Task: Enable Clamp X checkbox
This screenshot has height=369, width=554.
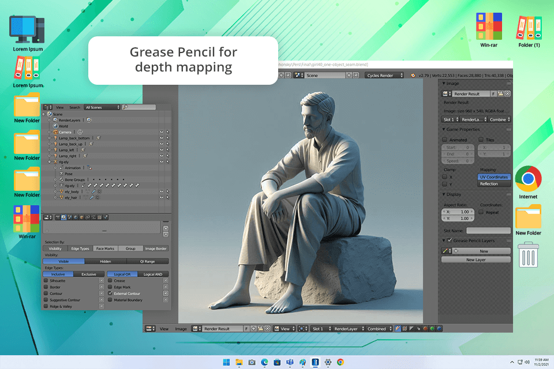Action: click(445, 177)
